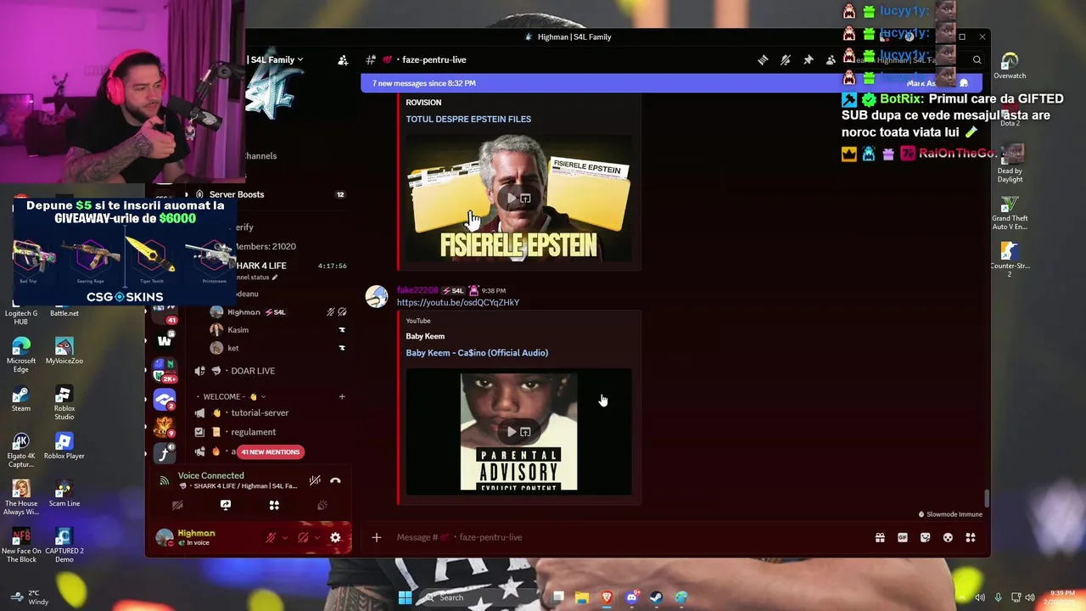1086x611 pixels.
Task: Open pinned messages icon in header
Action: click(808, 59)
